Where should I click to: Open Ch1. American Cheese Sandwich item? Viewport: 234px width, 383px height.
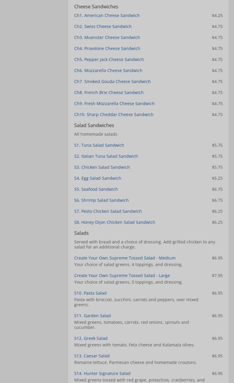click(107, 15)
